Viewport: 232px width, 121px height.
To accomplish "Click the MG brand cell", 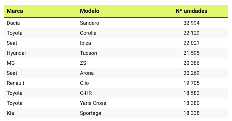I will (11, 63).
